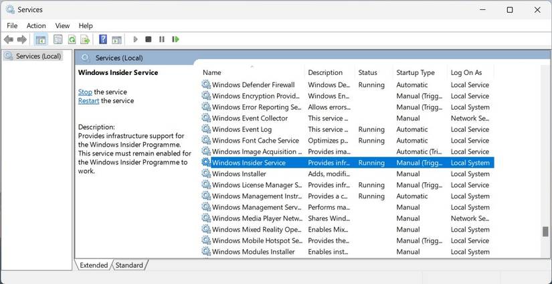Open Properties toolbar icon
Viewport: 552px width, 284px height.
(58, 40)
